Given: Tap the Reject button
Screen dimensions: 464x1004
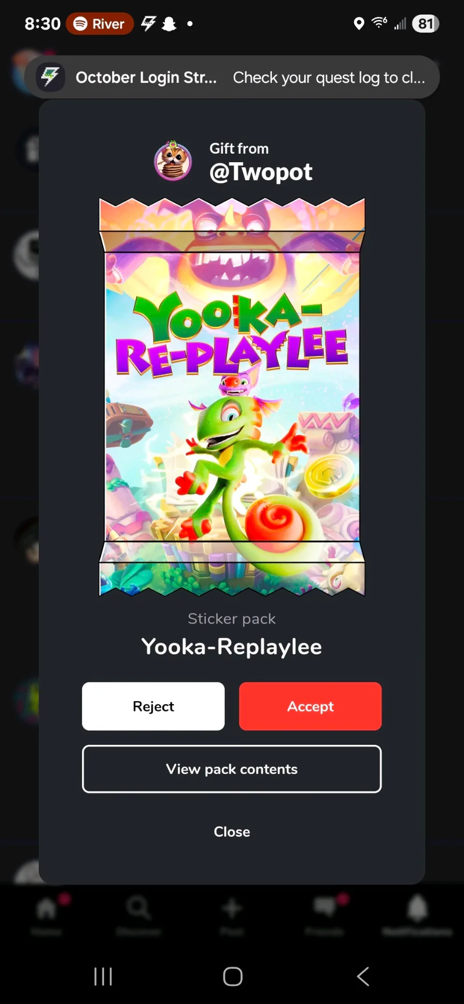Looking at the screenshot, I should (153, 706).
